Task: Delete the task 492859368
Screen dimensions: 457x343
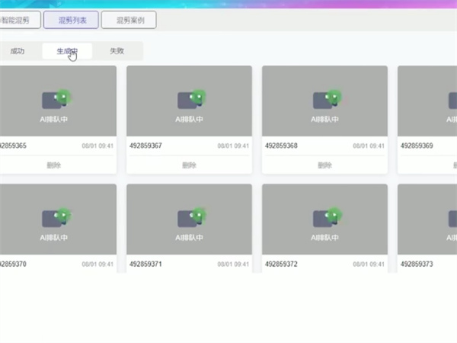Action: click(x=324, y=165)
